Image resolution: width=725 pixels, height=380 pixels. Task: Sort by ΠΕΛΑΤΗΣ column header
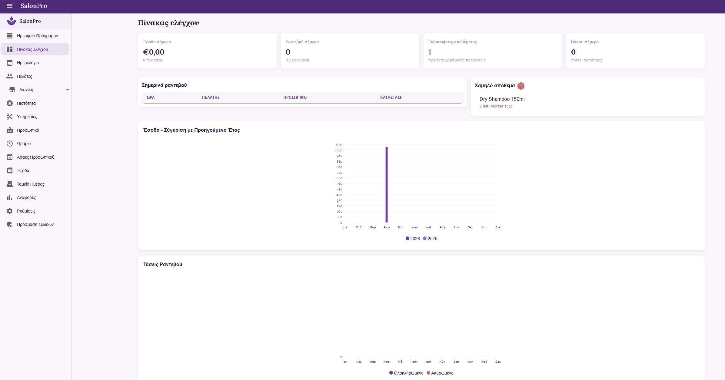coord(211,97)
